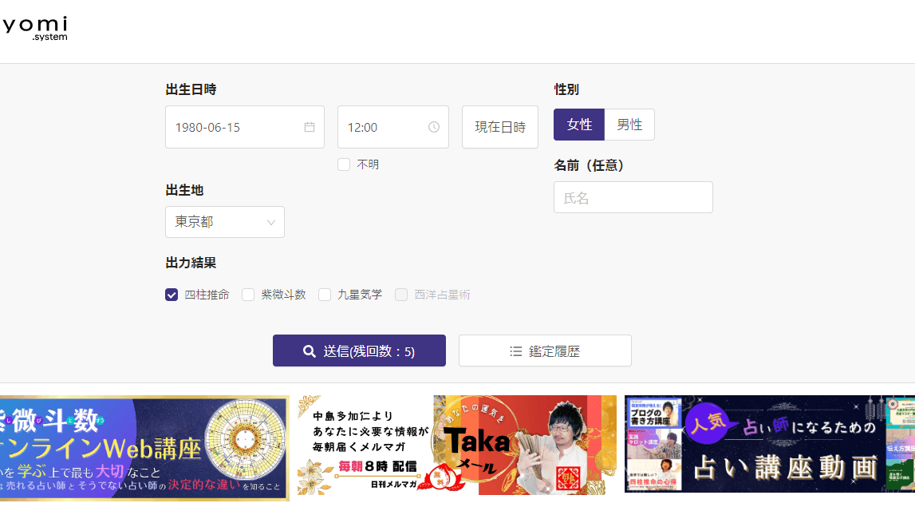Click the clock icon in time field

click(x=434, y=127)
